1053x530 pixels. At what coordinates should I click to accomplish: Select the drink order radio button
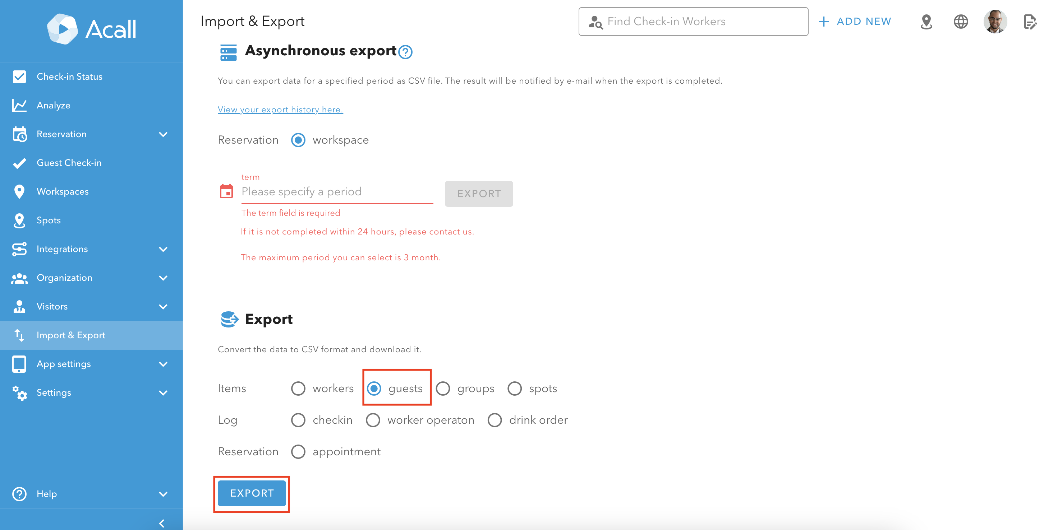[x=495, y=420]
